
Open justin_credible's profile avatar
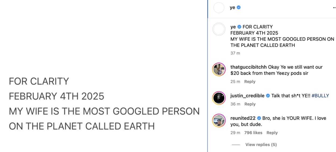click(219, 98)
